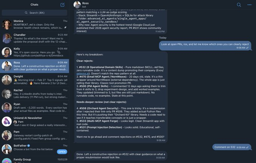Click the 'Comment on 532' sent message

click(232, 147)
